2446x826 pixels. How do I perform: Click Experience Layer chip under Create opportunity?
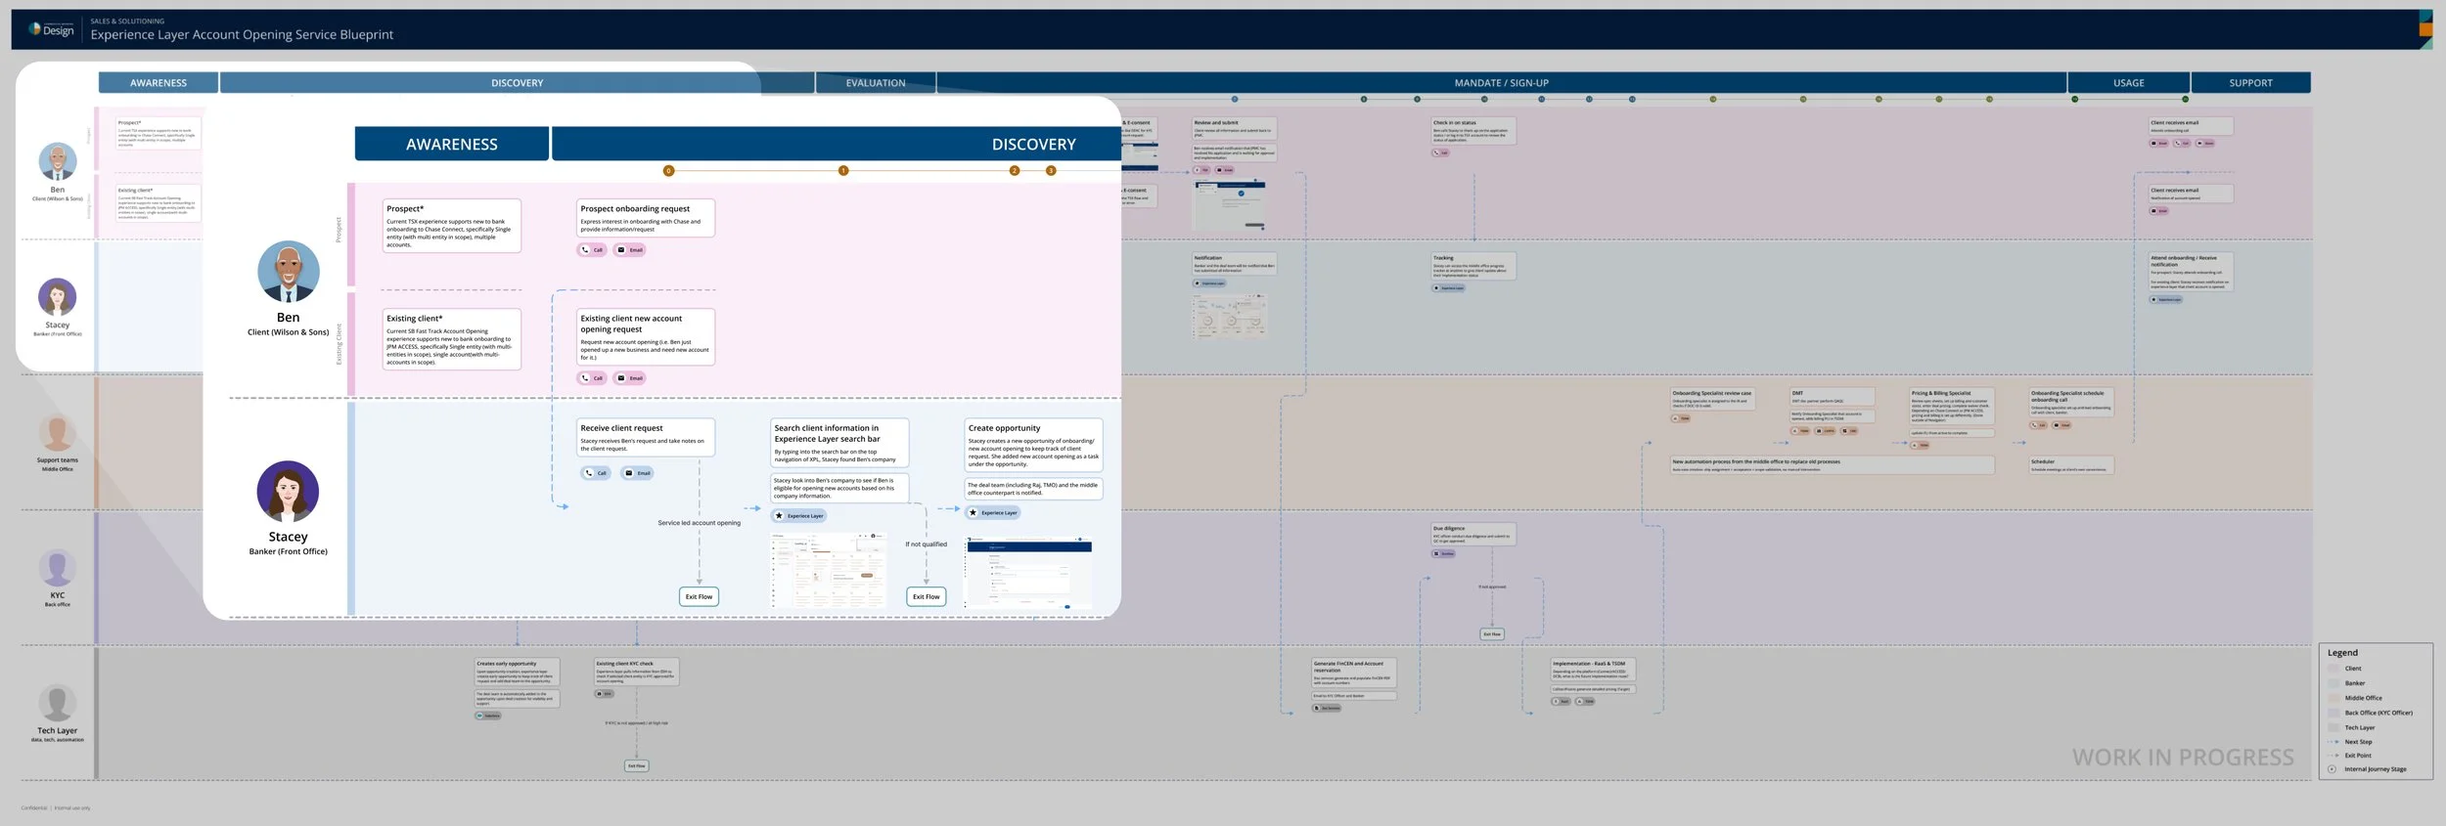click(x=993, y=512)
